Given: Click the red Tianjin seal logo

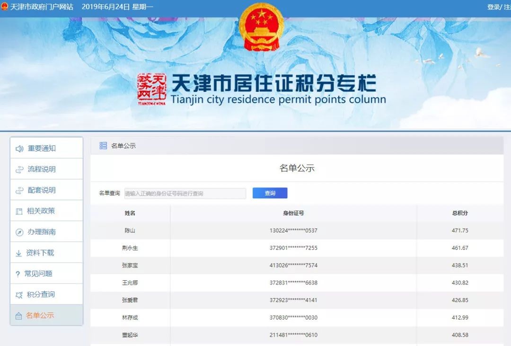Looking at the screenshot, I should point(152,89).
